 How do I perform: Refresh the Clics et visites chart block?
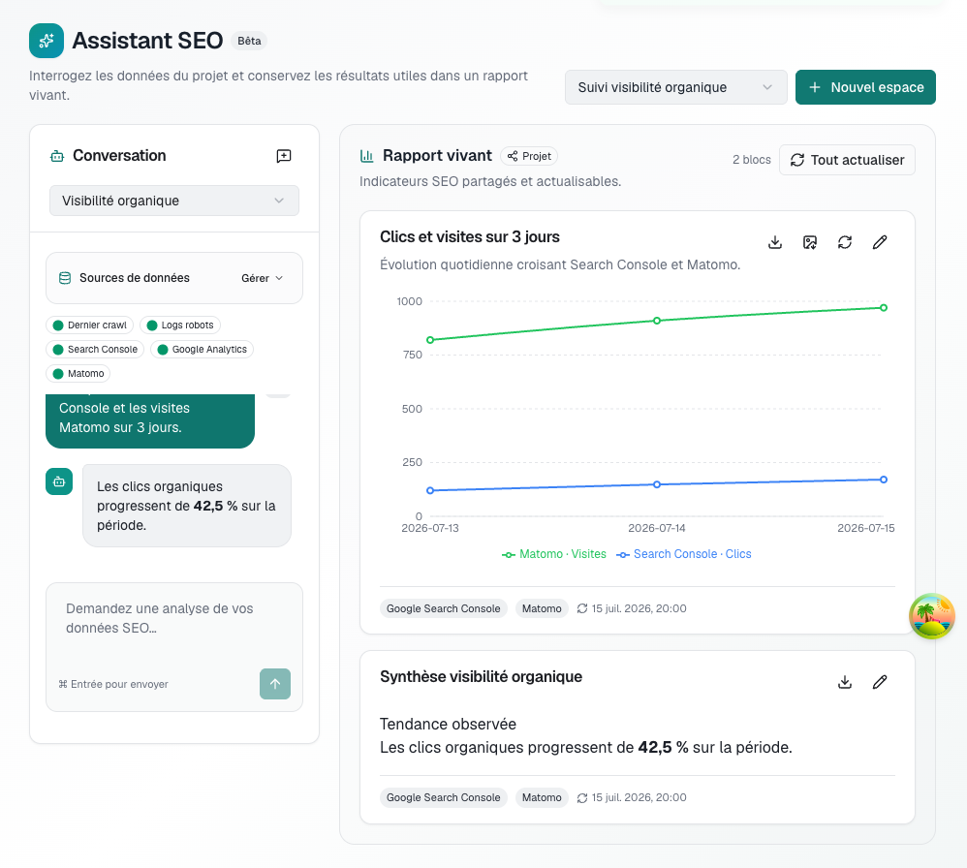click(x=845, y=242)
